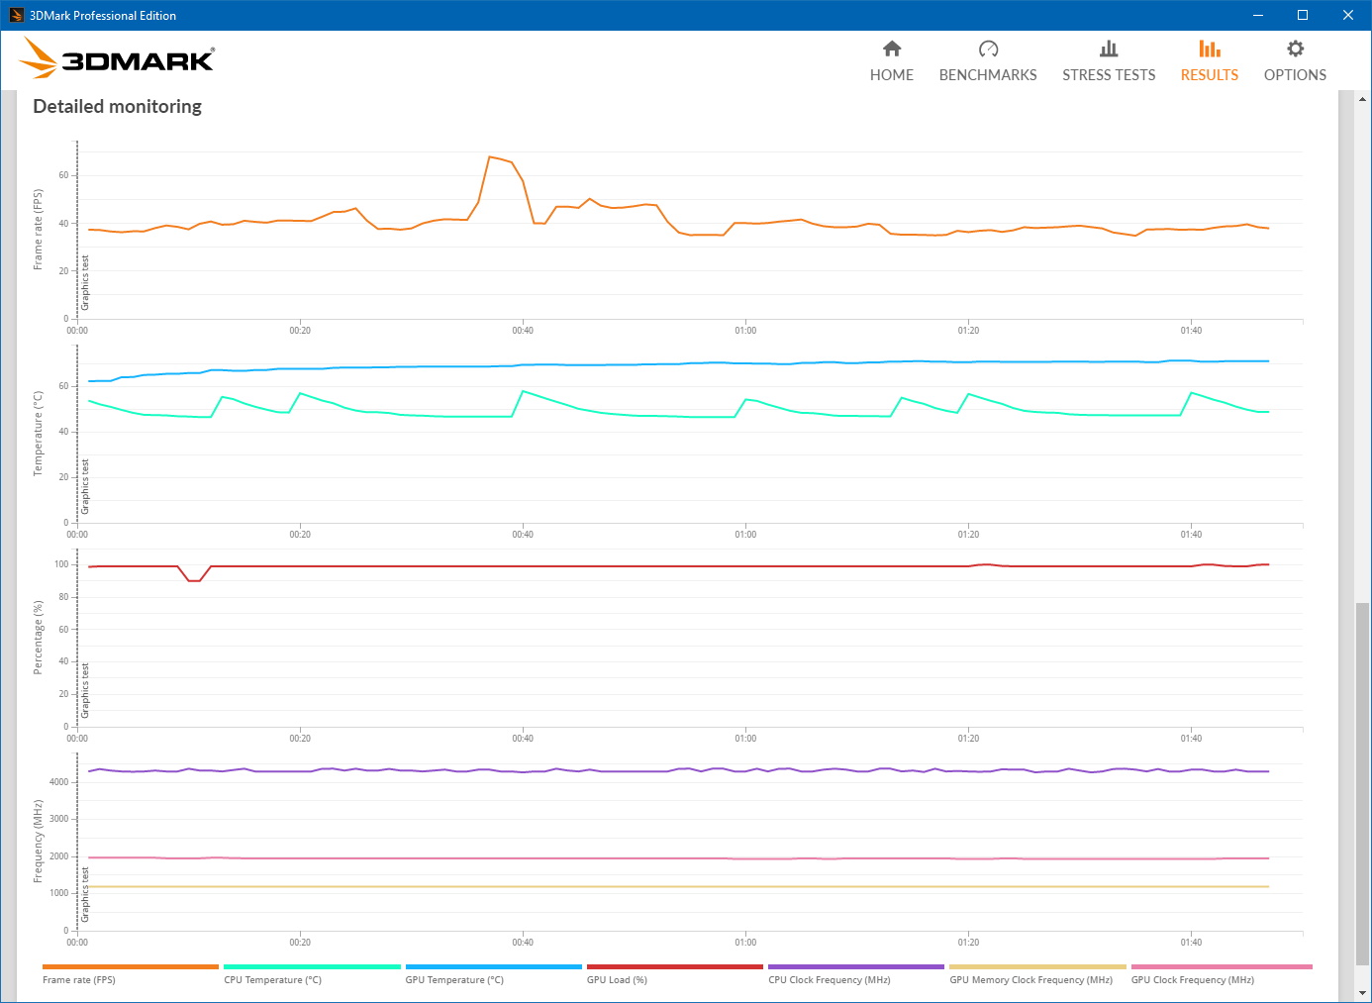Click the 3DMark logo
This screenshot has height=1003, width=1372.
[x=118, y=59]
